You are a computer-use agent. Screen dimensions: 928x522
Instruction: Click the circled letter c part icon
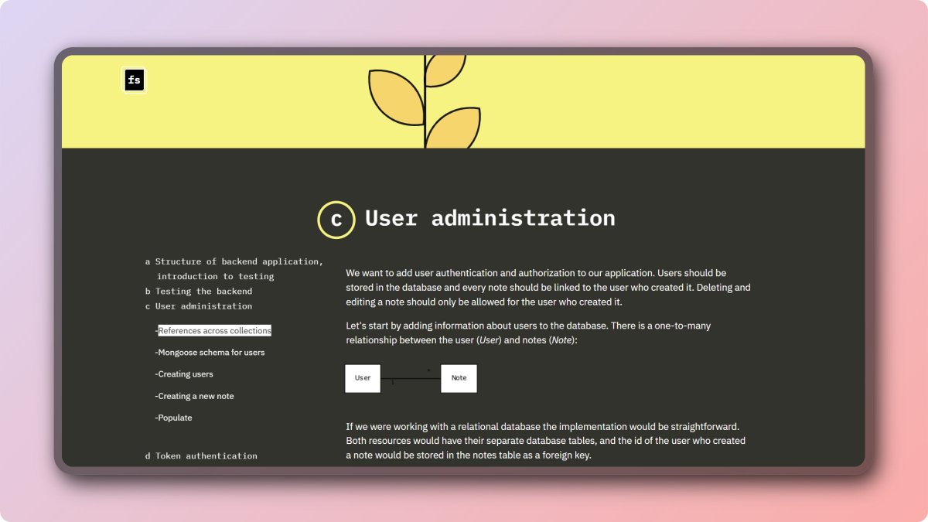click(x=336, y=219)
